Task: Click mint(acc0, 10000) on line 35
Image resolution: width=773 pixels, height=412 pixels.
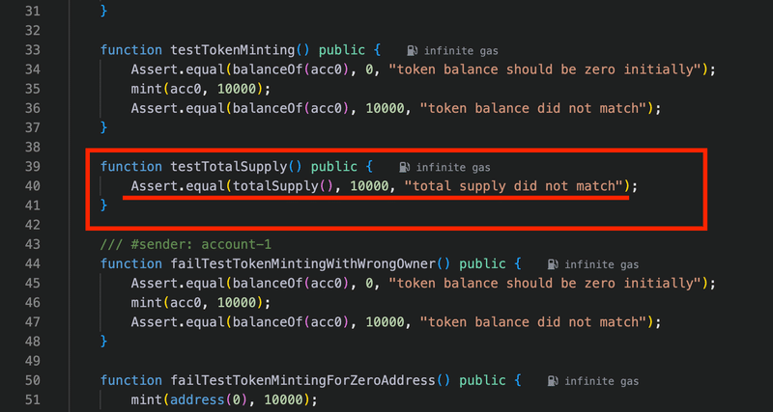Action: point(201,89)
